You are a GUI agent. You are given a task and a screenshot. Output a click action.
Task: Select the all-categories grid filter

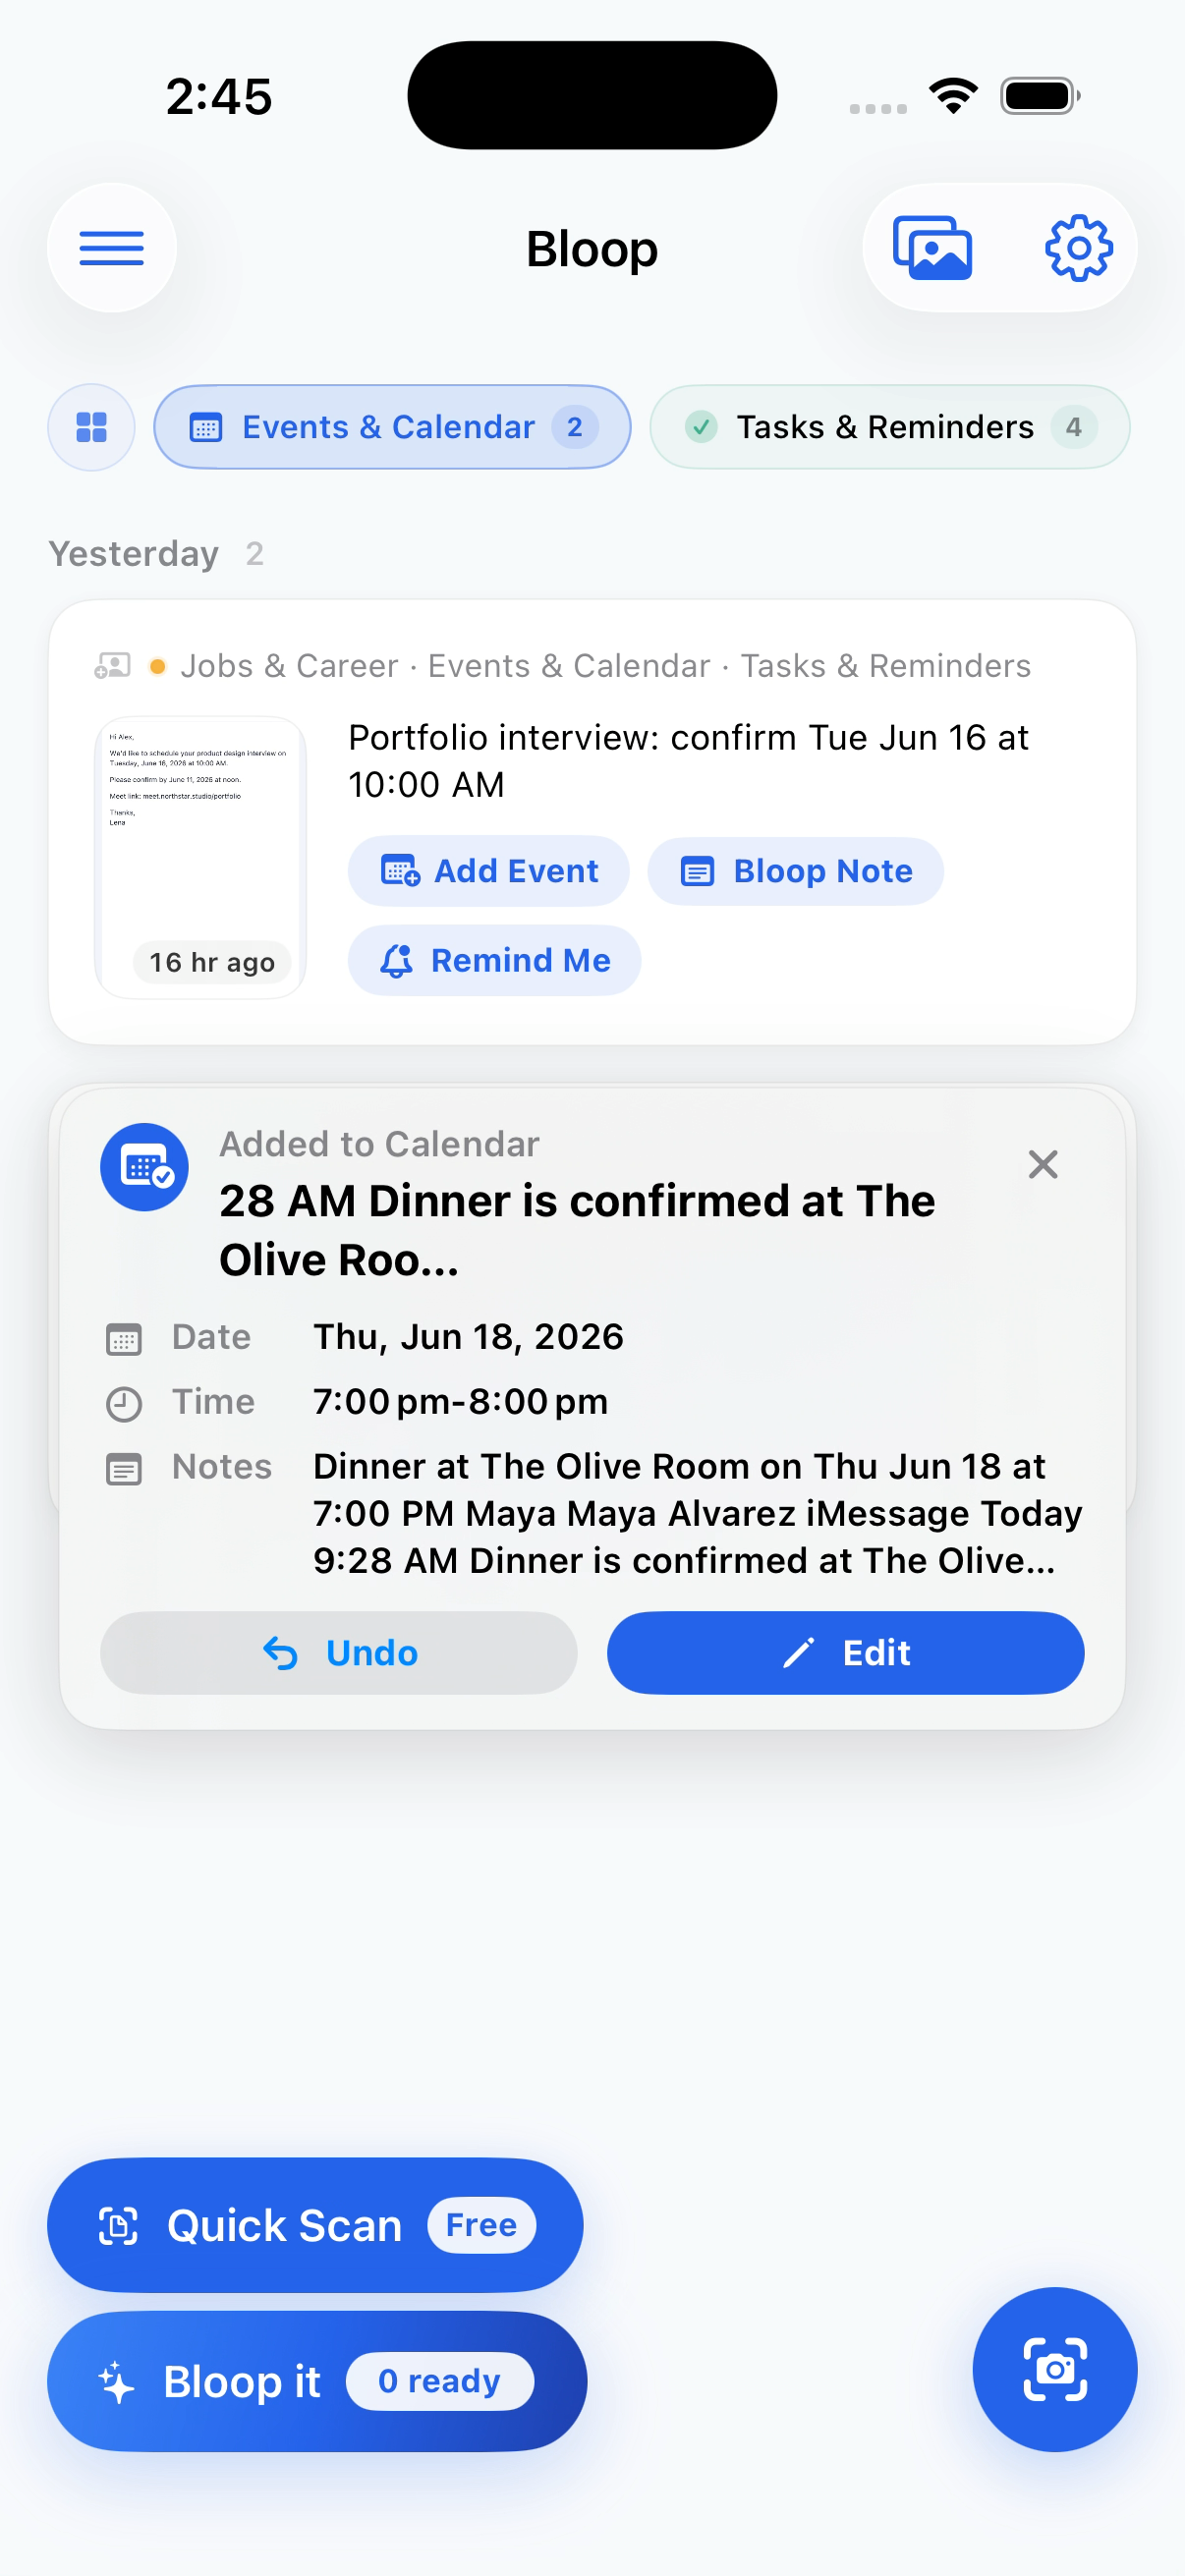[x=91, y=427]
